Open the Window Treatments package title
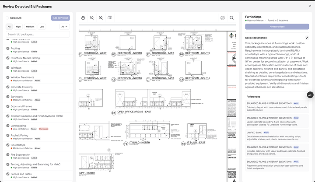This screenshot has height=182, width=315. coord(22,77)
